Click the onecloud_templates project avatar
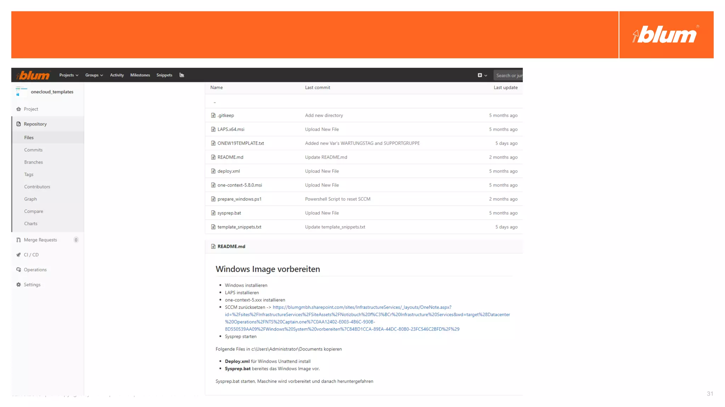725x407 pixels. point(21,92)
